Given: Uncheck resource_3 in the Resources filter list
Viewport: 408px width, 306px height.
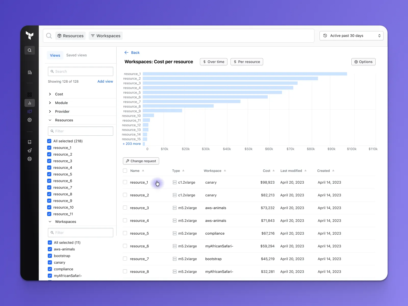Looking at the screenshot, I should [x=49, y=161].
